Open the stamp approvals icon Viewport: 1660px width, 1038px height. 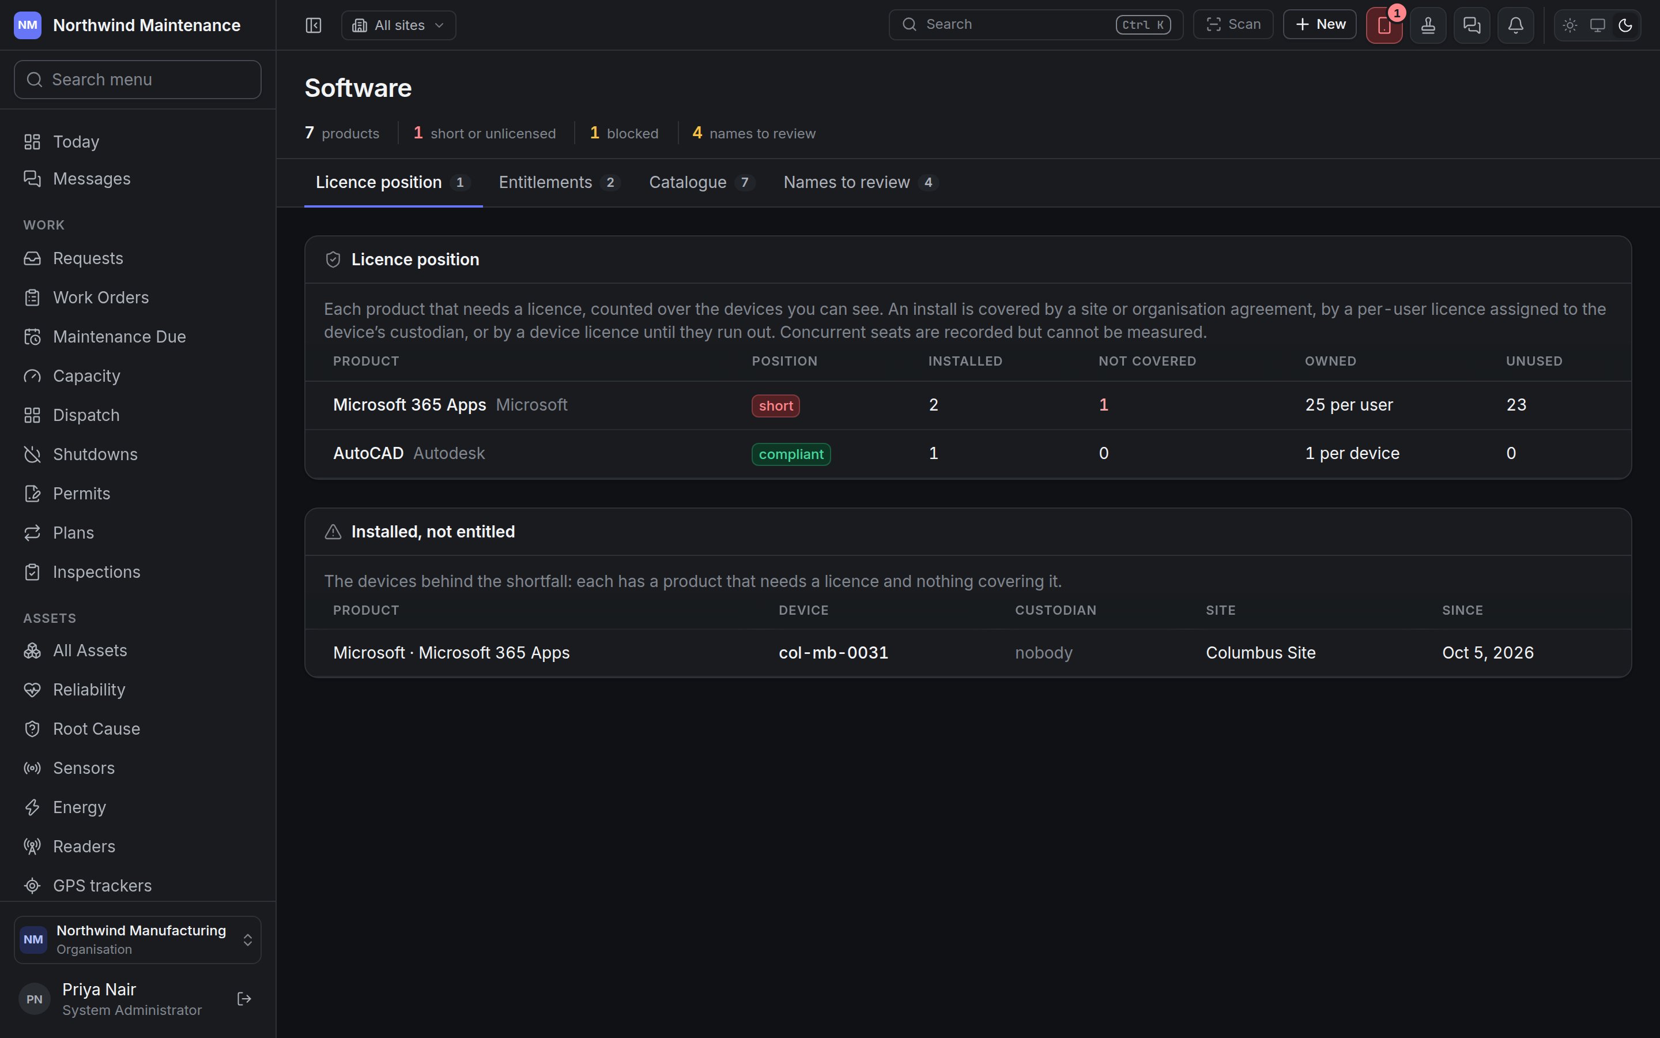pyautogui.click(x=1428, y=25)
